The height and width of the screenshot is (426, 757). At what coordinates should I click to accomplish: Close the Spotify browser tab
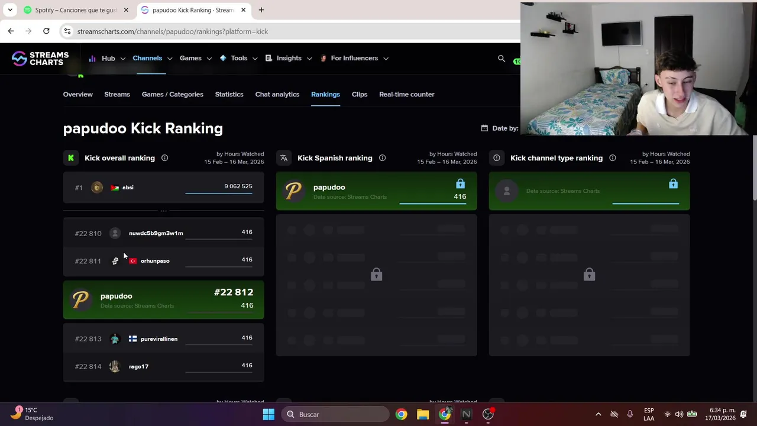[x=126, y=10]
